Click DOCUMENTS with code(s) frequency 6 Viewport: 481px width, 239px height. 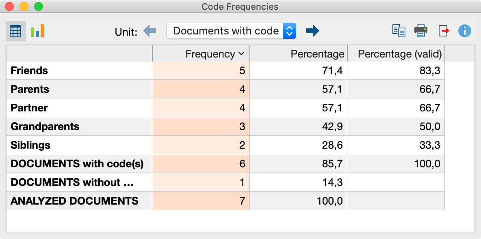point(201,164)
